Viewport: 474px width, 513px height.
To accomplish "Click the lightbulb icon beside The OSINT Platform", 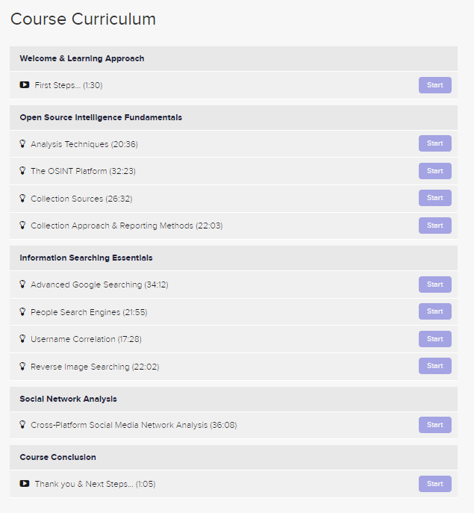I will 22,170.
